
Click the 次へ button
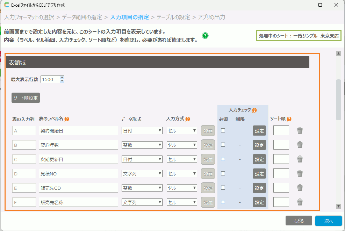coord(328,221)
